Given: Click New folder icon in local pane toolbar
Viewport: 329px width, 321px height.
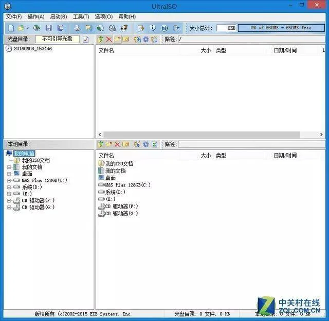Looking at the screenshot, I should [x=109, y=144].
